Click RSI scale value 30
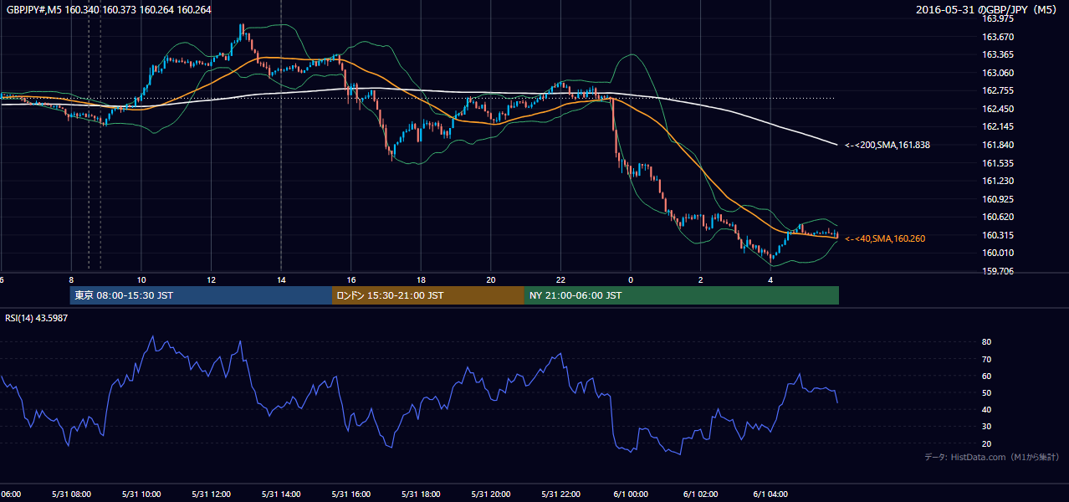This screenshot has width=1069, height=502. coord(986,427)
